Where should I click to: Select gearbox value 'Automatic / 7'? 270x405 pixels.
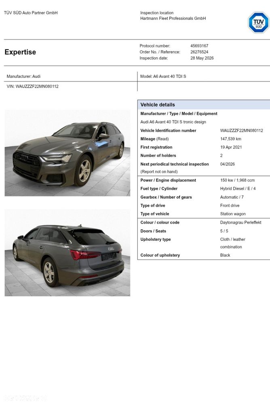point(232,197)
